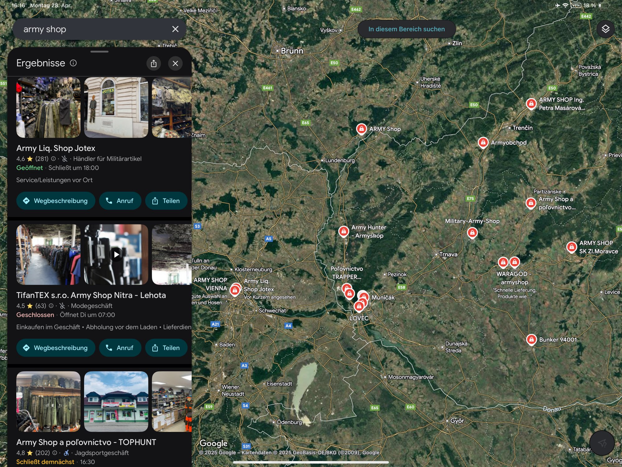The width and height of the screenshot is (622, 467).
Task: Tap the VPN status indicator
Action: click(576, 5)
